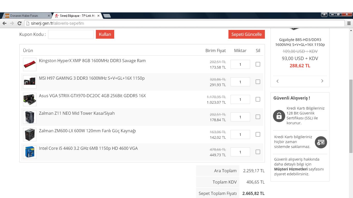Click the browser forward arrow
Viewport: 353px width, 198px height.
click(12, 23)
